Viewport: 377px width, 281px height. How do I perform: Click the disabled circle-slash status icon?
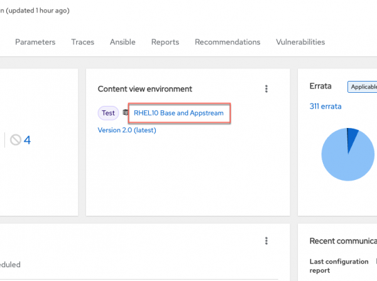click(16, 140)
